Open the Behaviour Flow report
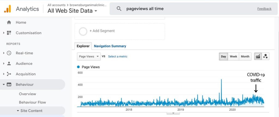Screen dimensions: 279x117 32,102
